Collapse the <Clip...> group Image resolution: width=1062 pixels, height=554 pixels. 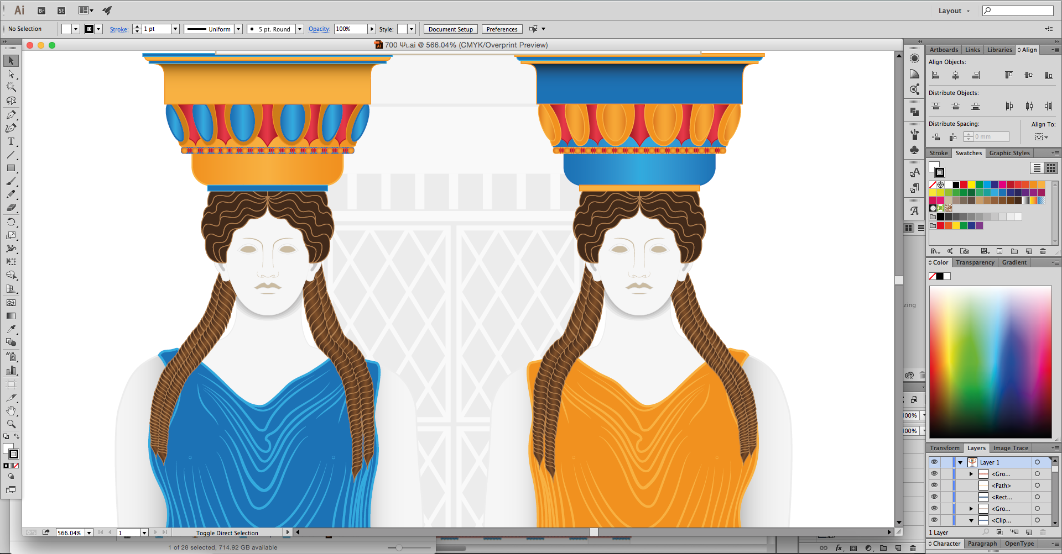point(971,520)
